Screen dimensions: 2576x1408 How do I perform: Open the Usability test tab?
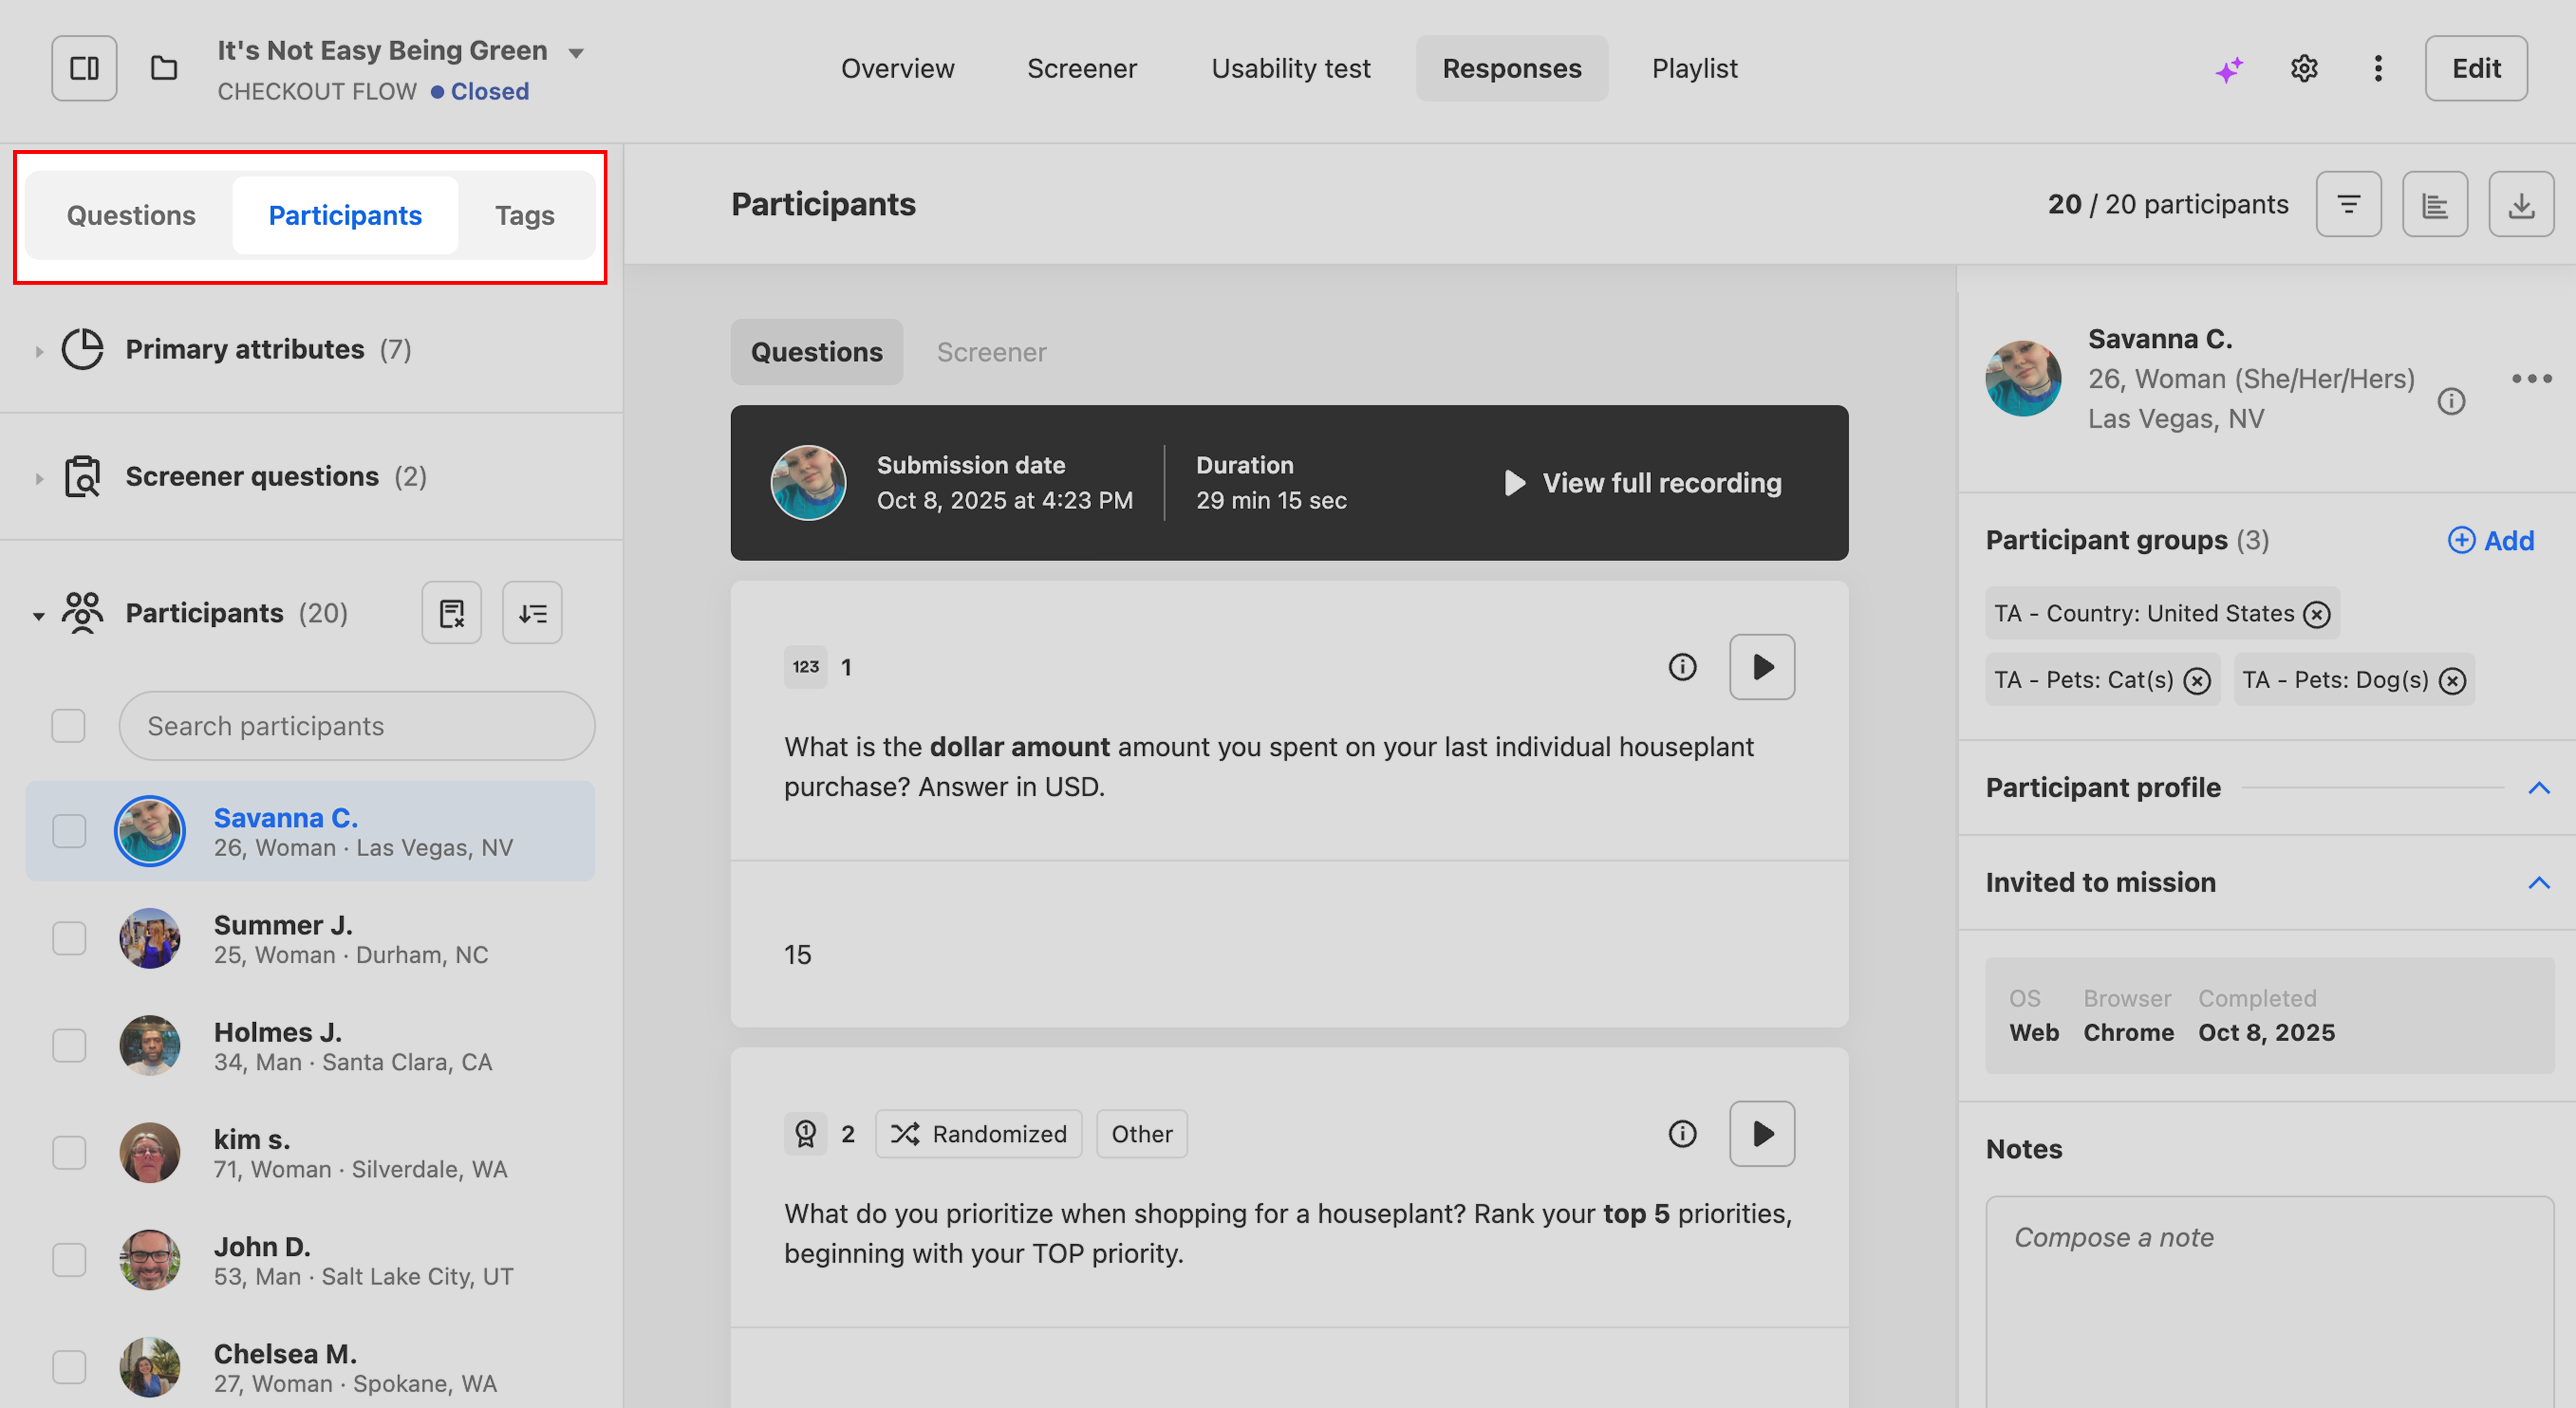[x=1290, y=69]
